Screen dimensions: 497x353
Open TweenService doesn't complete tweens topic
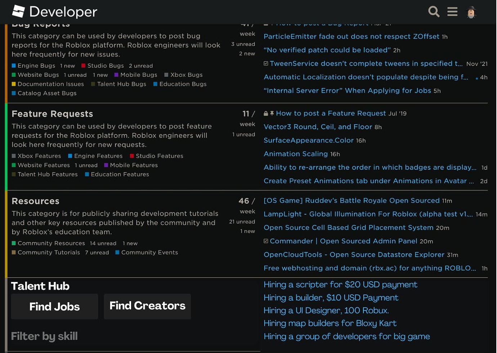point(366,63)
